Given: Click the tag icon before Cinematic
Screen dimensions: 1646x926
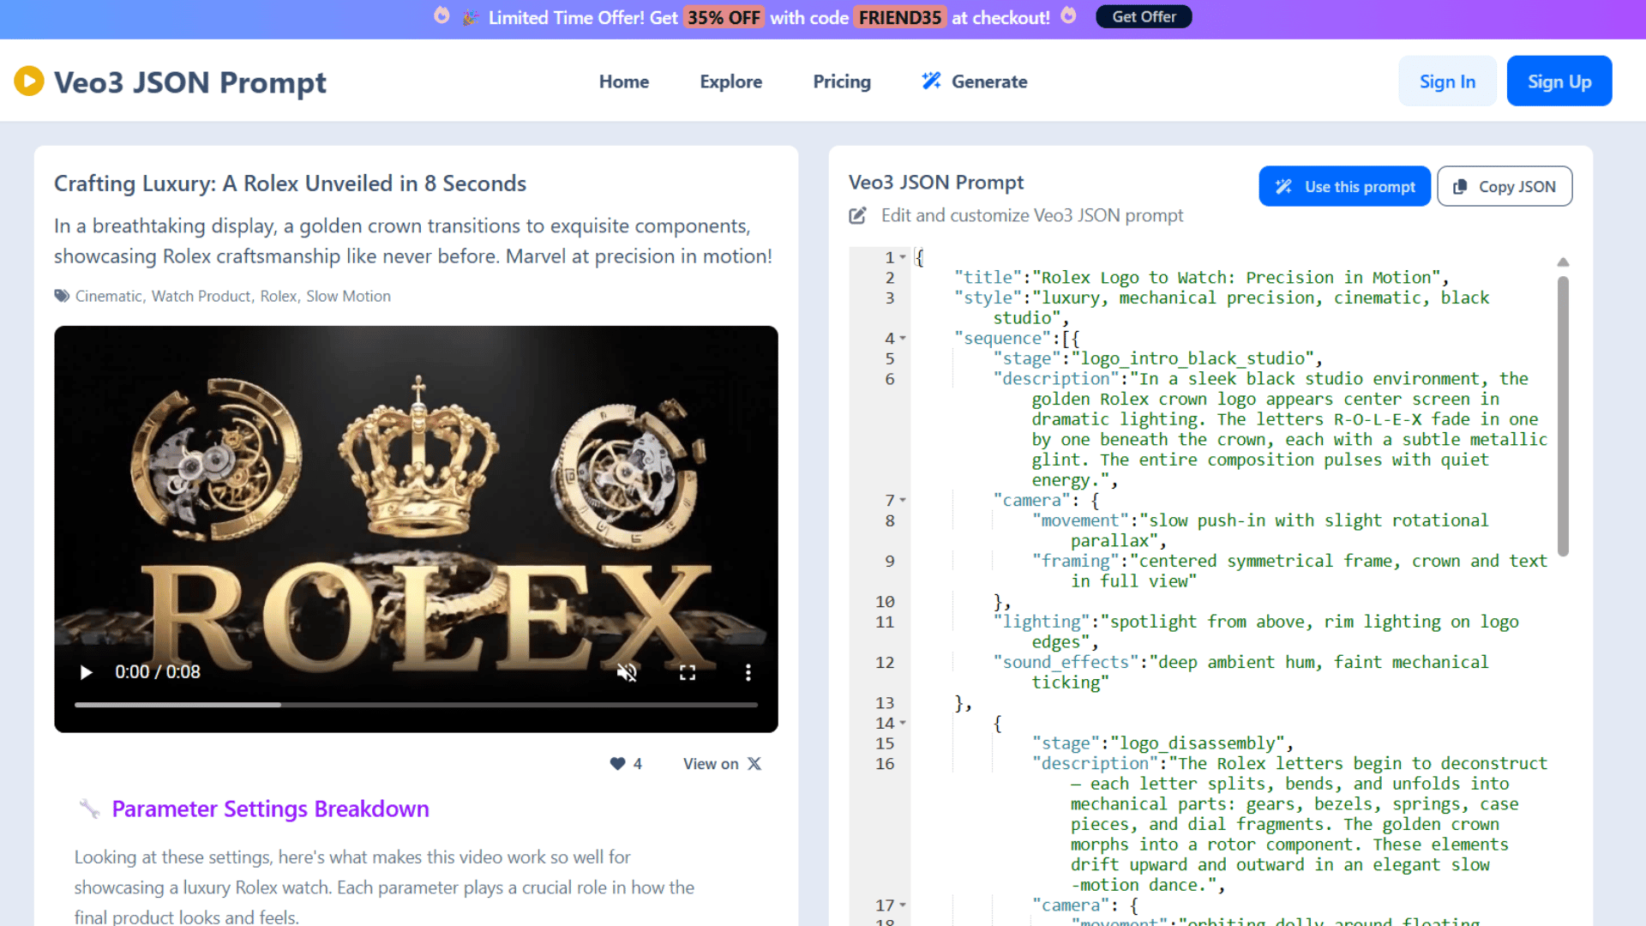Looking at the screenshot, I should 62,296.
